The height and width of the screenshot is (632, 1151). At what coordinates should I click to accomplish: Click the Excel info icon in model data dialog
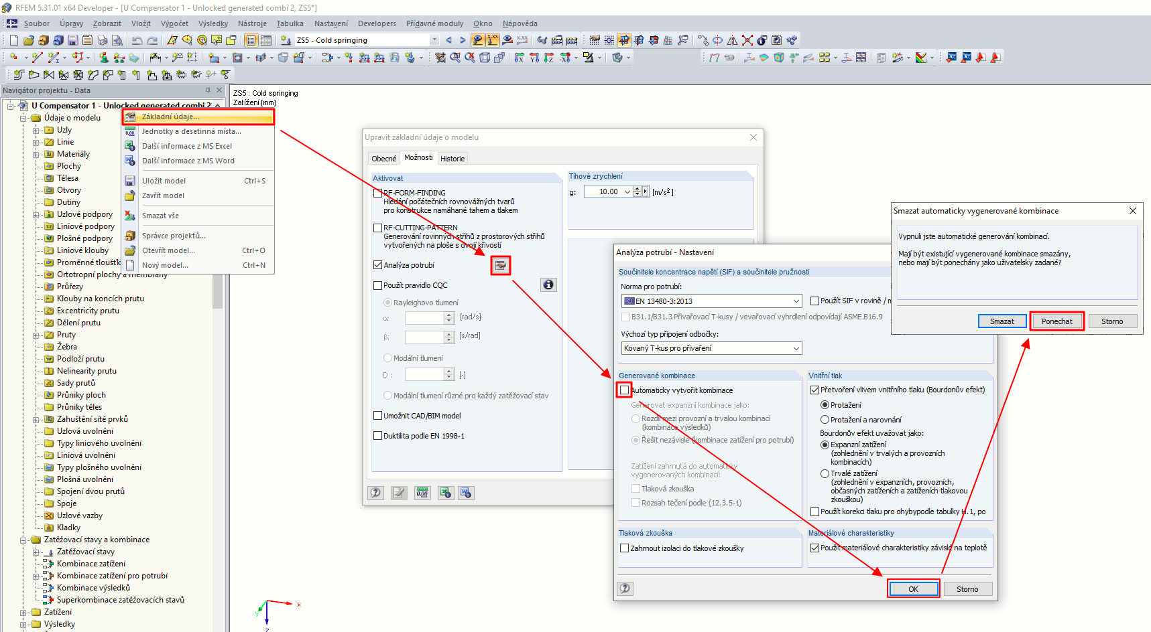[446, 493]
